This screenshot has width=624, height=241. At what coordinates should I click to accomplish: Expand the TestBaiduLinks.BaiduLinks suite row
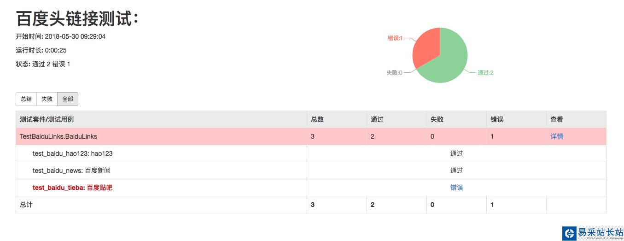click(58, 136)
